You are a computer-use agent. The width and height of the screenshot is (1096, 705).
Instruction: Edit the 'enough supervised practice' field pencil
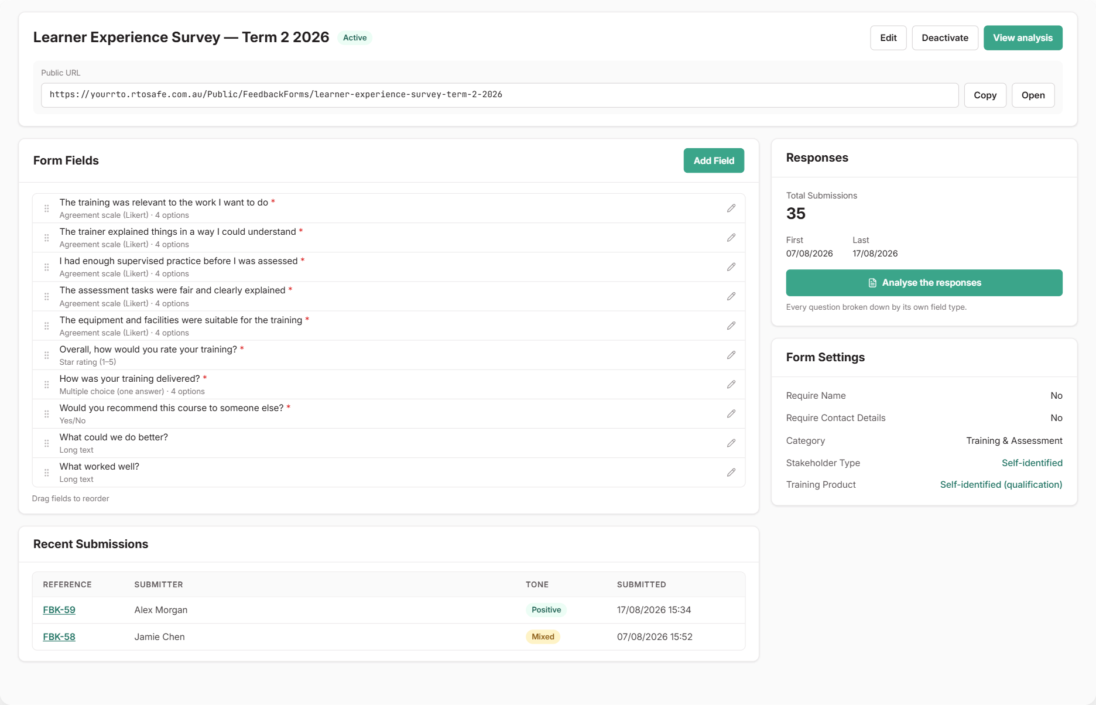(x=731, y=267)
